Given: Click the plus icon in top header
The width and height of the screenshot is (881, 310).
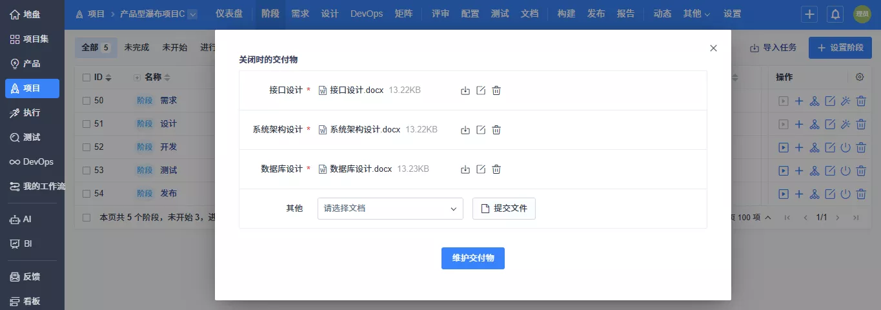Looking at the screenshot, I should point(809,14).
